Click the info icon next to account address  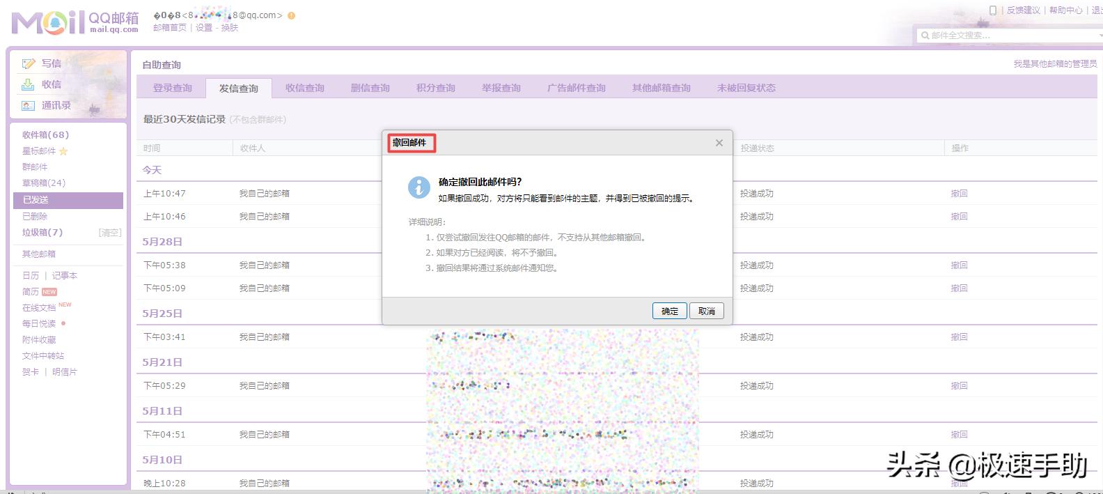tap(291, 15)
